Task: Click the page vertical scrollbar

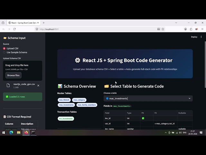Action: pyautogui.click(x=205, y=65)
